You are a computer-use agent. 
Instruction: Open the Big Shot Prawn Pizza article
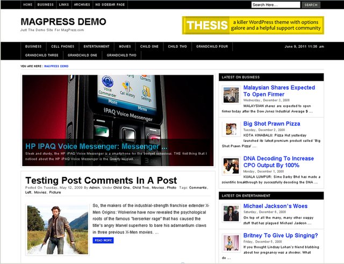(272, 124)
